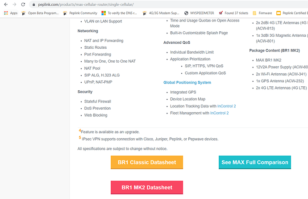The image size is (308, 199).
Task: Click 1x 3dBi 3G Magnetic Antenna item
Action: point(282,38)
